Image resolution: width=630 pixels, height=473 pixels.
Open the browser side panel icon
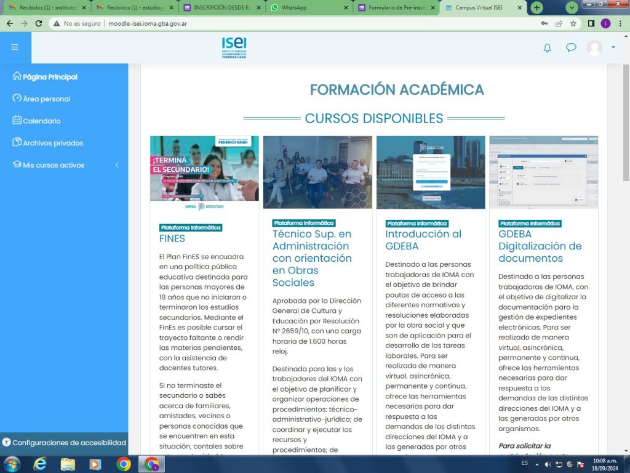591,23
